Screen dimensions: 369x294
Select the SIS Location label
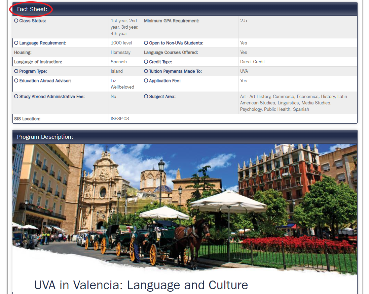27,119
